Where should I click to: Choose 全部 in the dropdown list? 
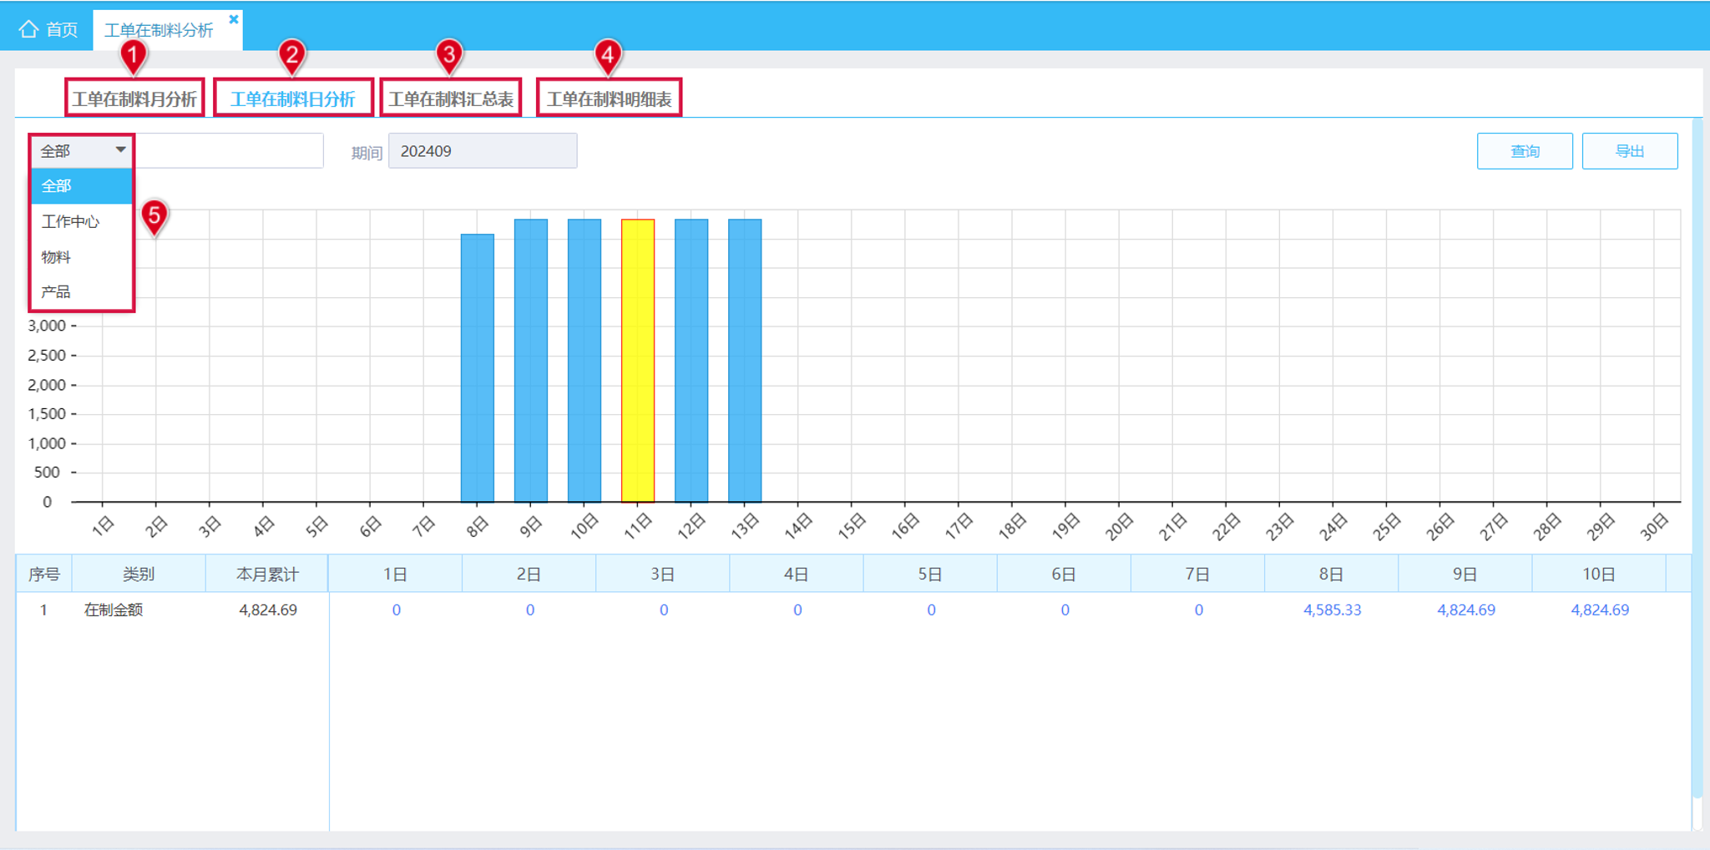point(82,186)
